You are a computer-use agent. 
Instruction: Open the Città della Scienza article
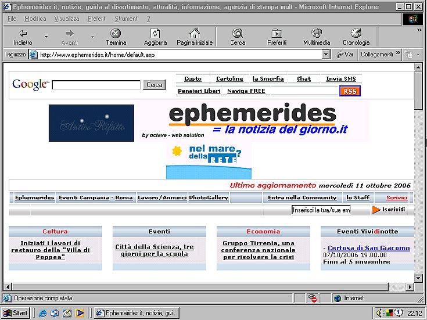[155, 250]
